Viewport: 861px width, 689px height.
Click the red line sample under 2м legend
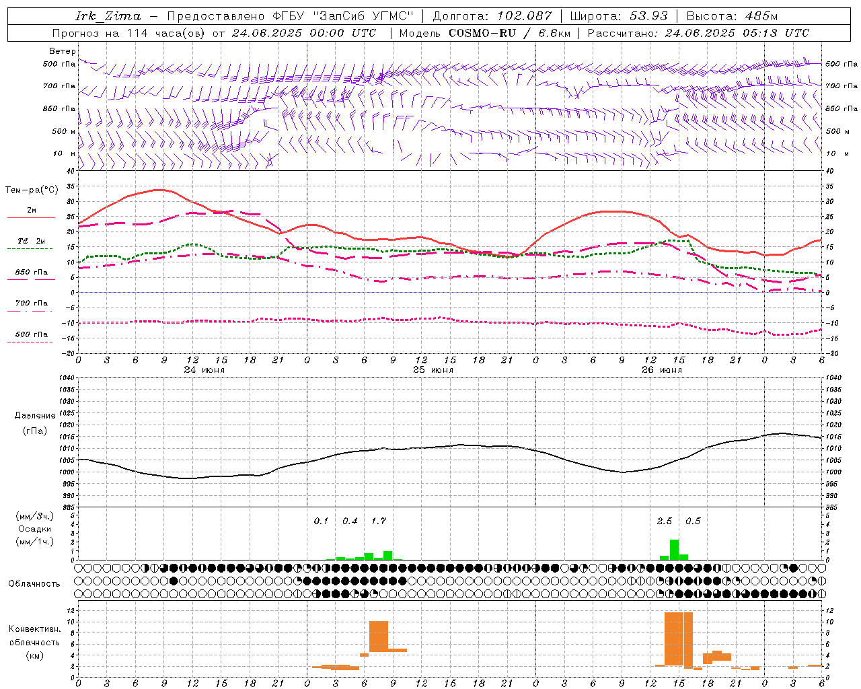point(31,218)
